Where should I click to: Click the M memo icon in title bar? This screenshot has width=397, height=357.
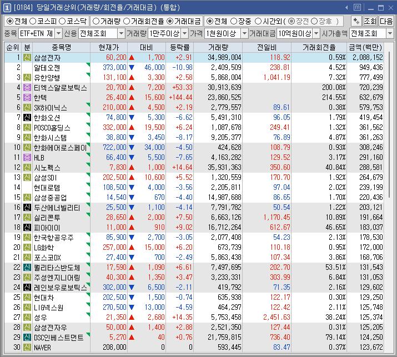point(357,7)
